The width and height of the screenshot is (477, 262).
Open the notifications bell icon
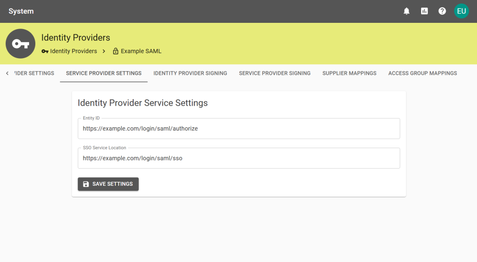point(406,11)
